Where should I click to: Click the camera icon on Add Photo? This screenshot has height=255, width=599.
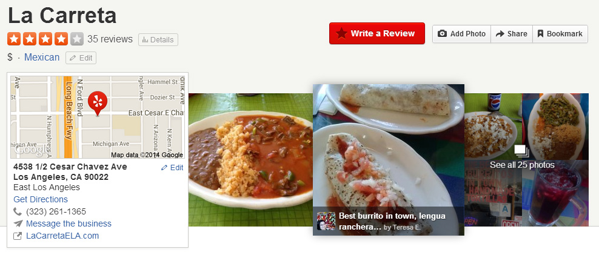pyautogui.click(x=442, y=33)
